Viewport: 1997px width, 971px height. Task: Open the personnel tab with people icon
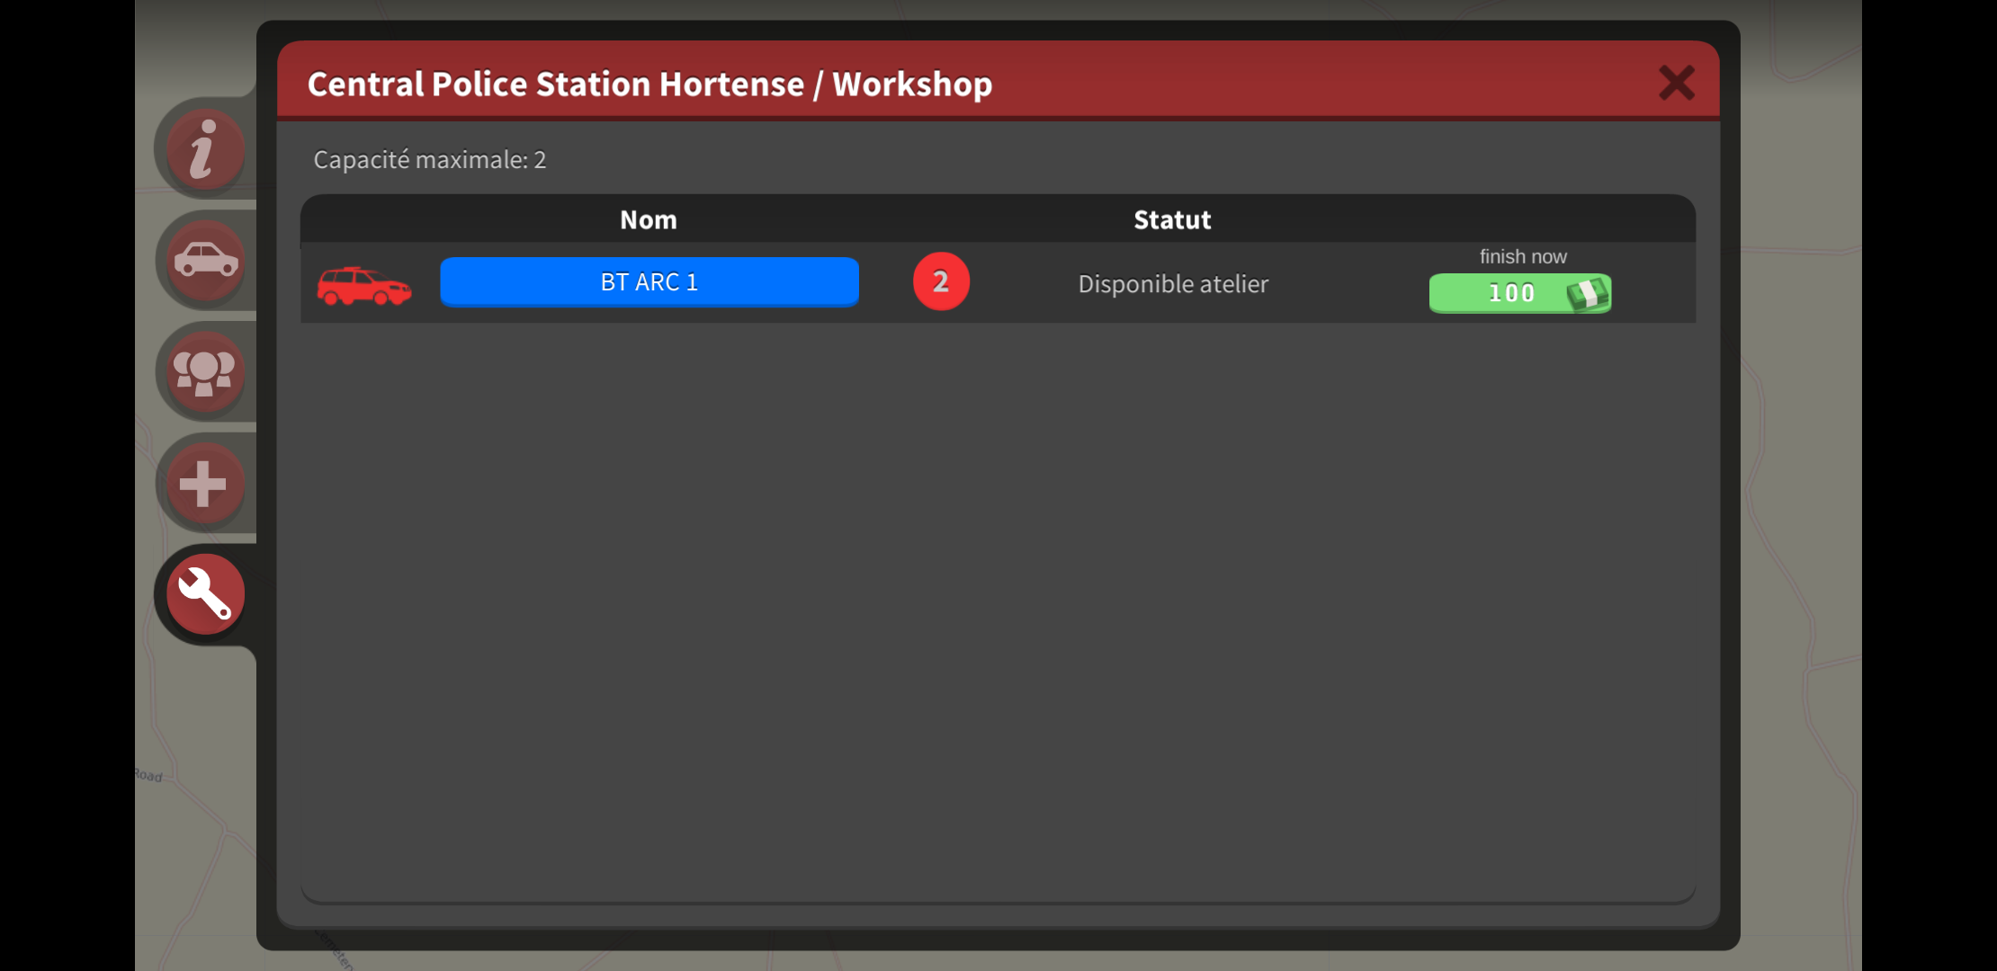(205, 372)
